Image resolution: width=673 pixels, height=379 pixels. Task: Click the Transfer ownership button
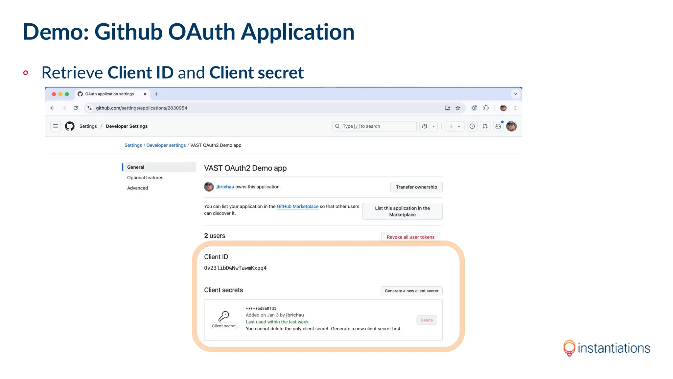[x=416, y=187]
